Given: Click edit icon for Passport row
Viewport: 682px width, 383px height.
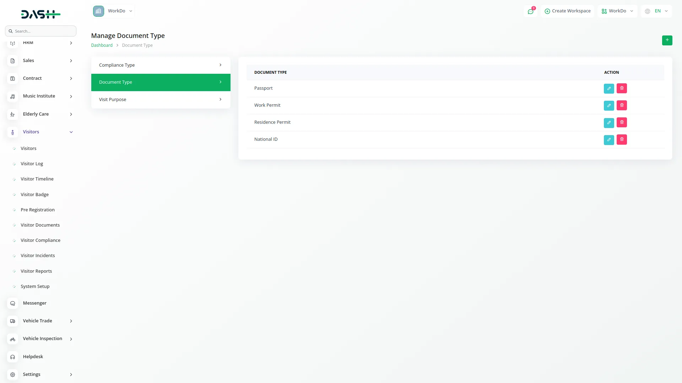Looking at the screenshot, I should (x=609, y=88).
